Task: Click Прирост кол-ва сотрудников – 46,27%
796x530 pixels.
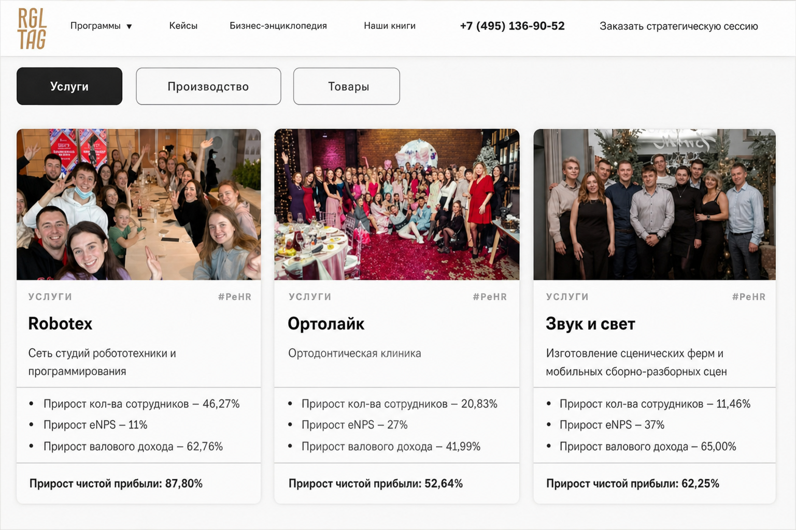Action: coord(141,404)
